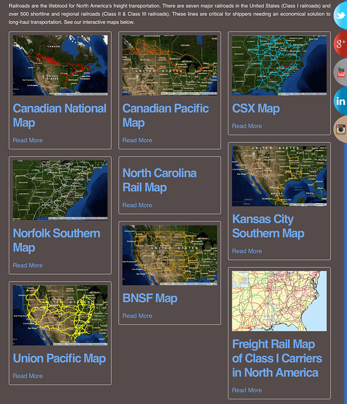Open the CSX Map heading link

256,108
